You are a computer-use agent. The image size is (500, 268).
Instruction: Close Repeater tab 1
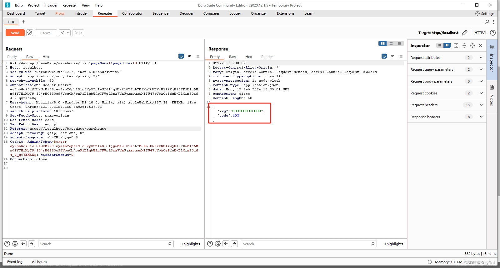pos(13,22)
